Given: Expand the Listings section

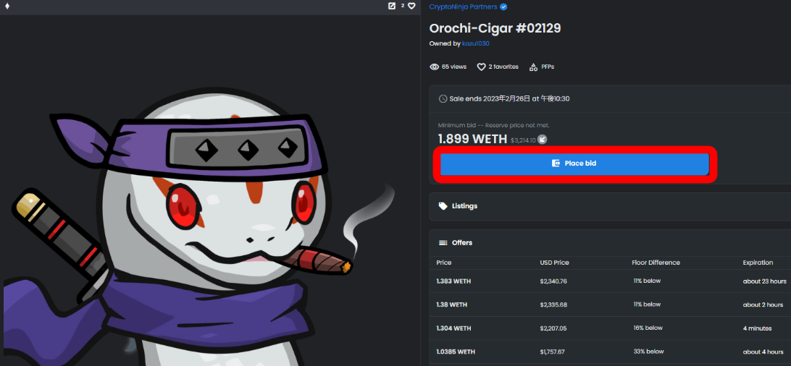Looking at the screenshot, I should [x=610, y=206].
